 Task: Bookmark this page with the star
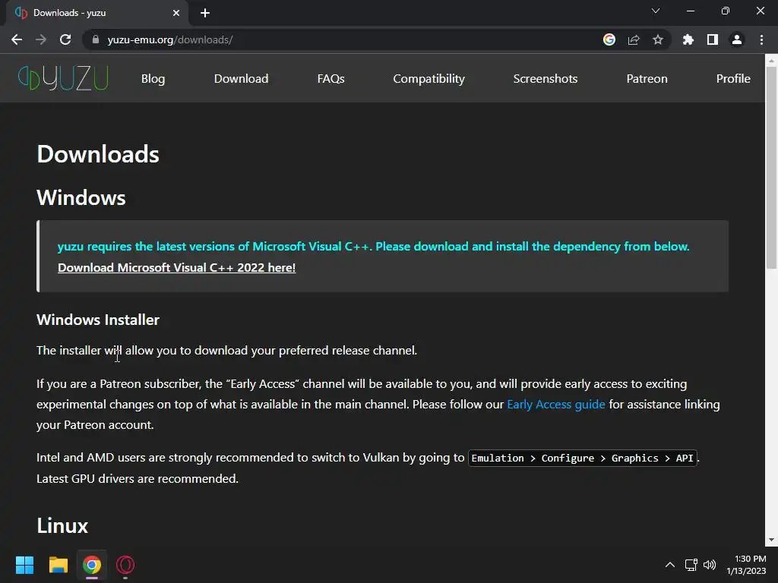[658, 39]
